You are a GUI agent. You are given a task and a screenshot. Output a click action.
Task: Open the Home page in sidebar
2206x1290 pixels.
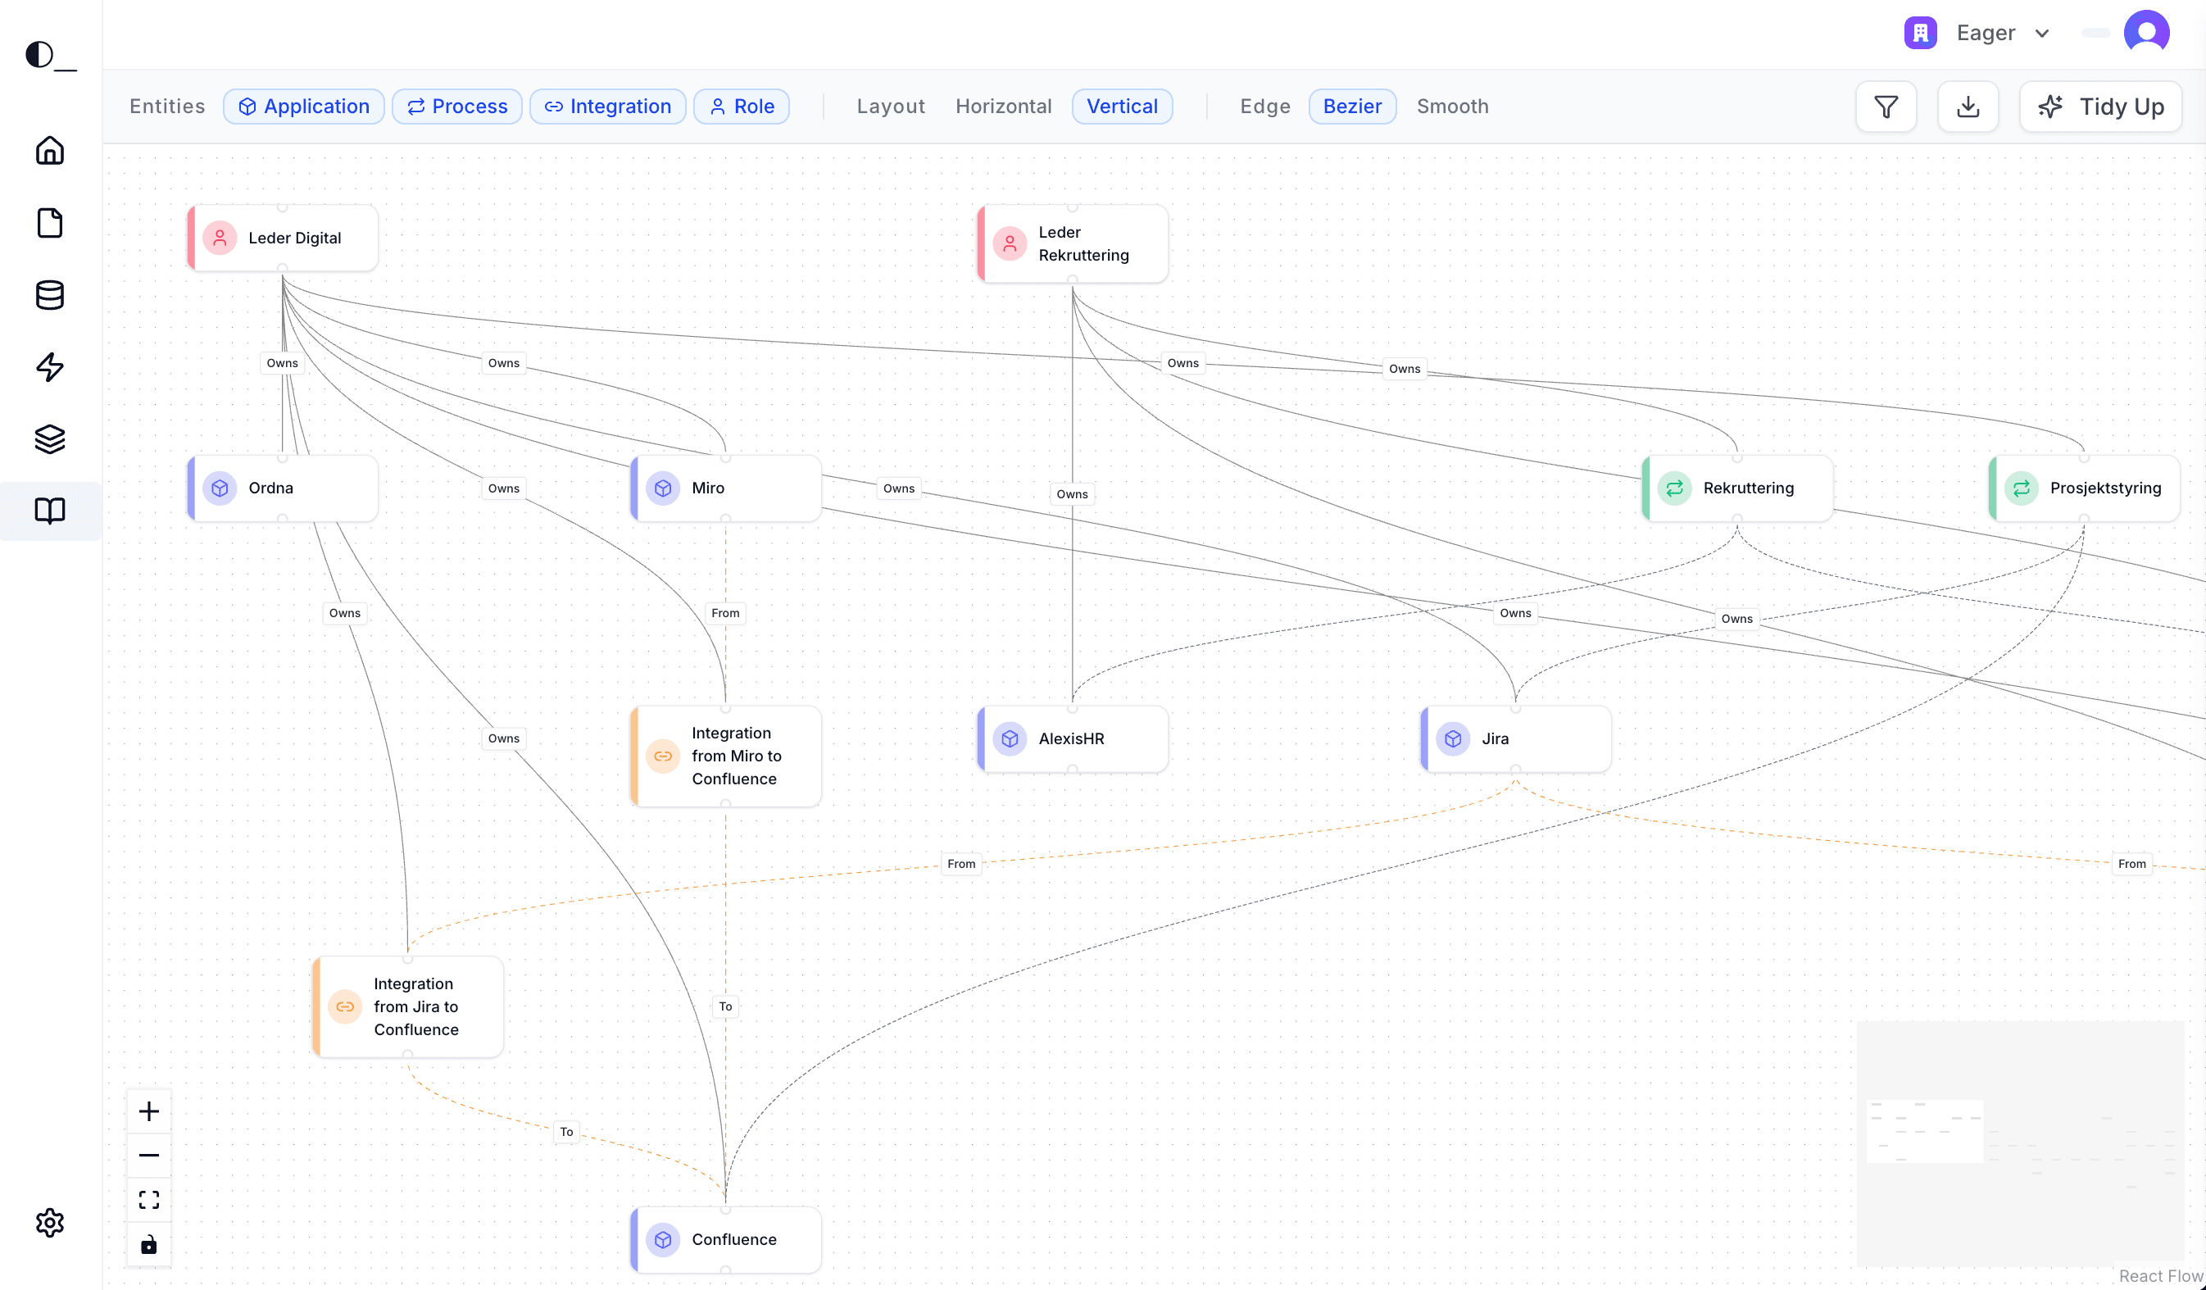point(50,151)
